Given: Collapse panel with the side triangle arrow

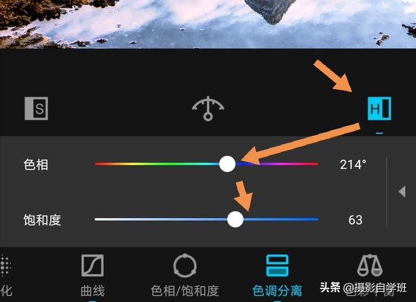Looking at the screenshot, I should (x=402, y=192).
